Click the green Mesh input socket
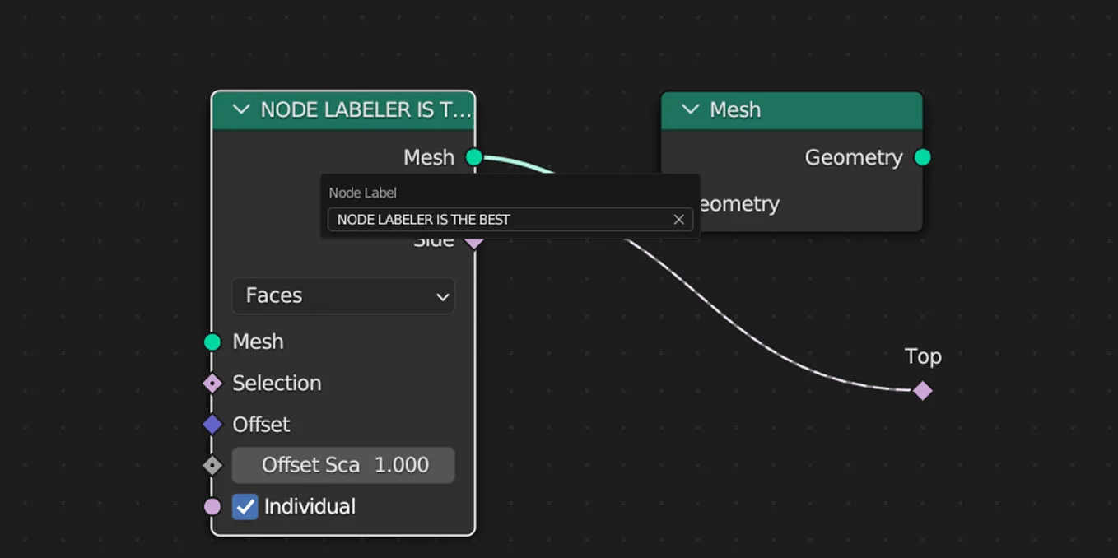 pyautogui.click(x=212, y=342)
